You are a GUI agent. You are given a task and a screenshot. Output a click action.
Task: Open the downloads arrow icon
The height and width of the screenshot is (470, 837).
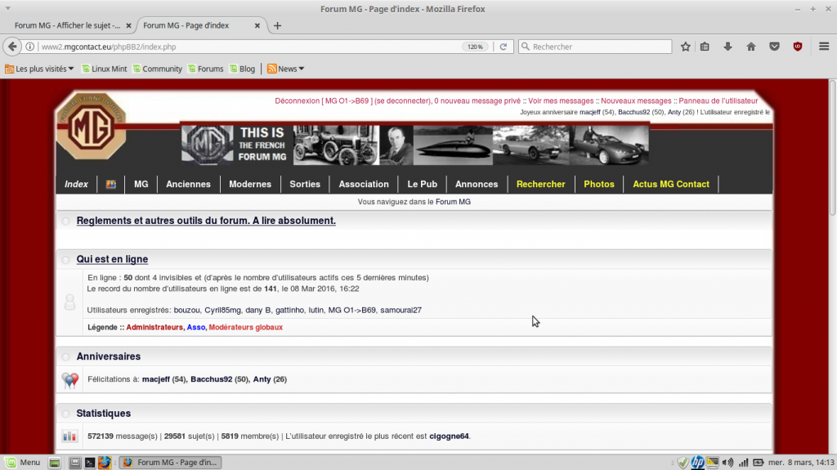click(x=727, y=47)
